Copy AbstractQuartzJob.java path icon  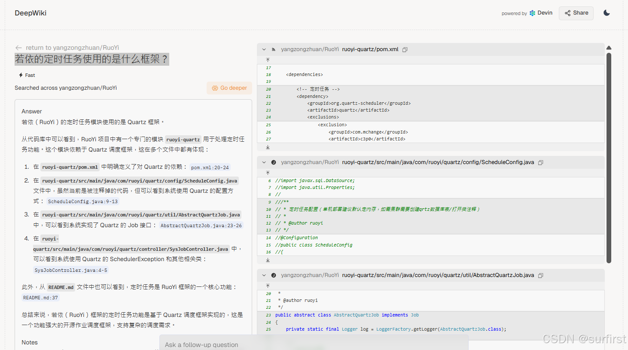pos(541,275)
